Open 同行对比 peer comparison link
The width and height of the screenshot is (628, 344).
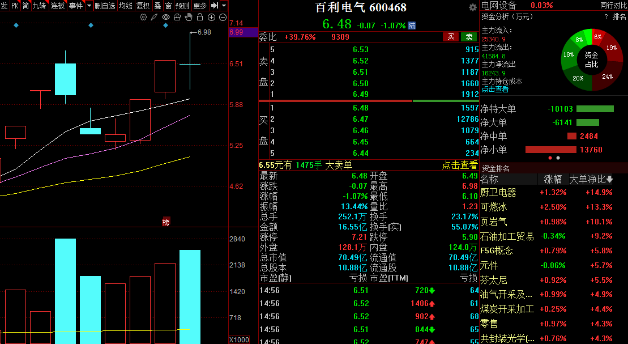click(613, 5)
